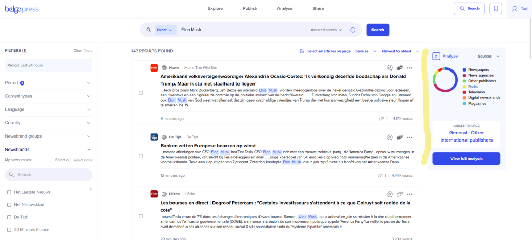Check the Het Laatste Nieuws newsbrand
The width and height of the screenshot is (532, 240).
coord(9,192)
